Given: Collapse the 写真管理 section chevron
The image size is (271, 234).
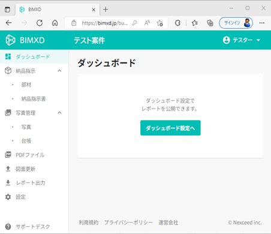Looking at the screenshot, I should coord(59,113).
